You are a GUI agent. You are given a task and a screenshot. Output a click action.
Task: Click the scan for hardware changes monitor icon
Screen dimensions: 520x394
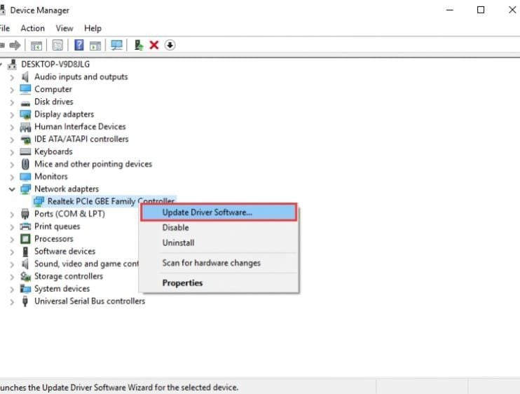[x=116, y=45]
